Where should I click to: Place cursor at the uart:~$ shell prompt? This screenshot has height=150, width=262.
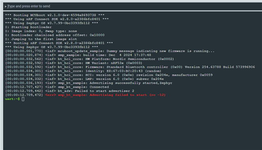point(12,99)
